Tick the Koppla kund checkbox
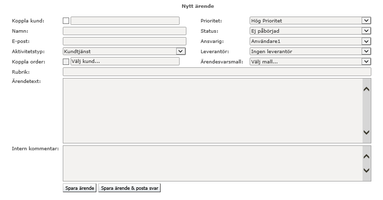Viewport: 383px width, 200px height. [x=66, y=21]
